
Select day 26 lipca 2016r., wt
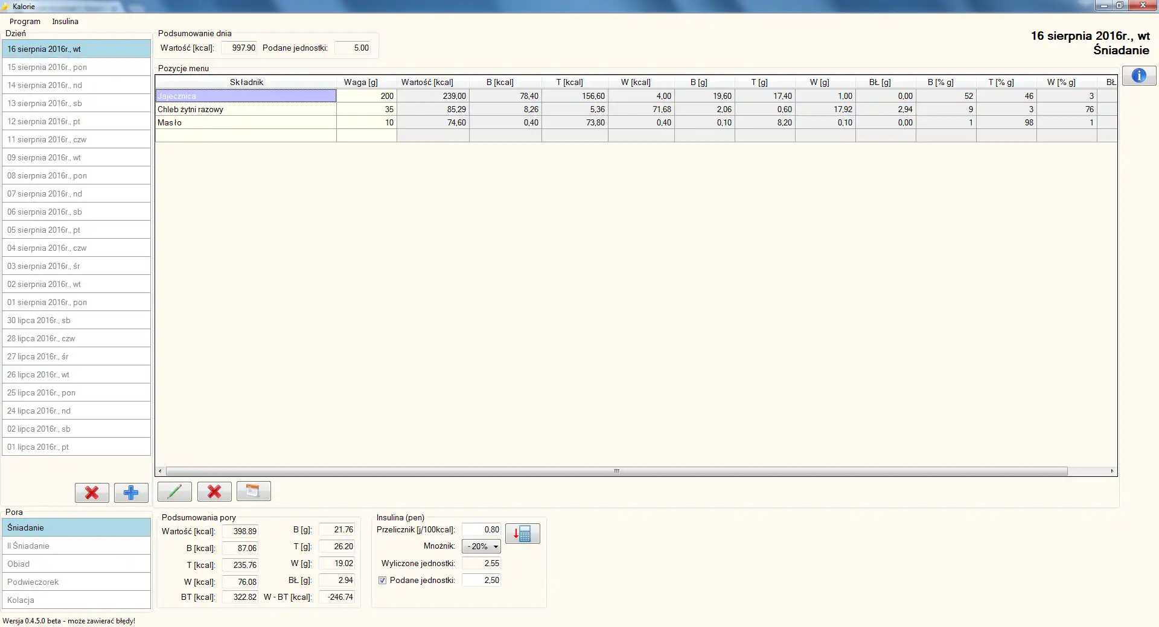tap(76, 374)
